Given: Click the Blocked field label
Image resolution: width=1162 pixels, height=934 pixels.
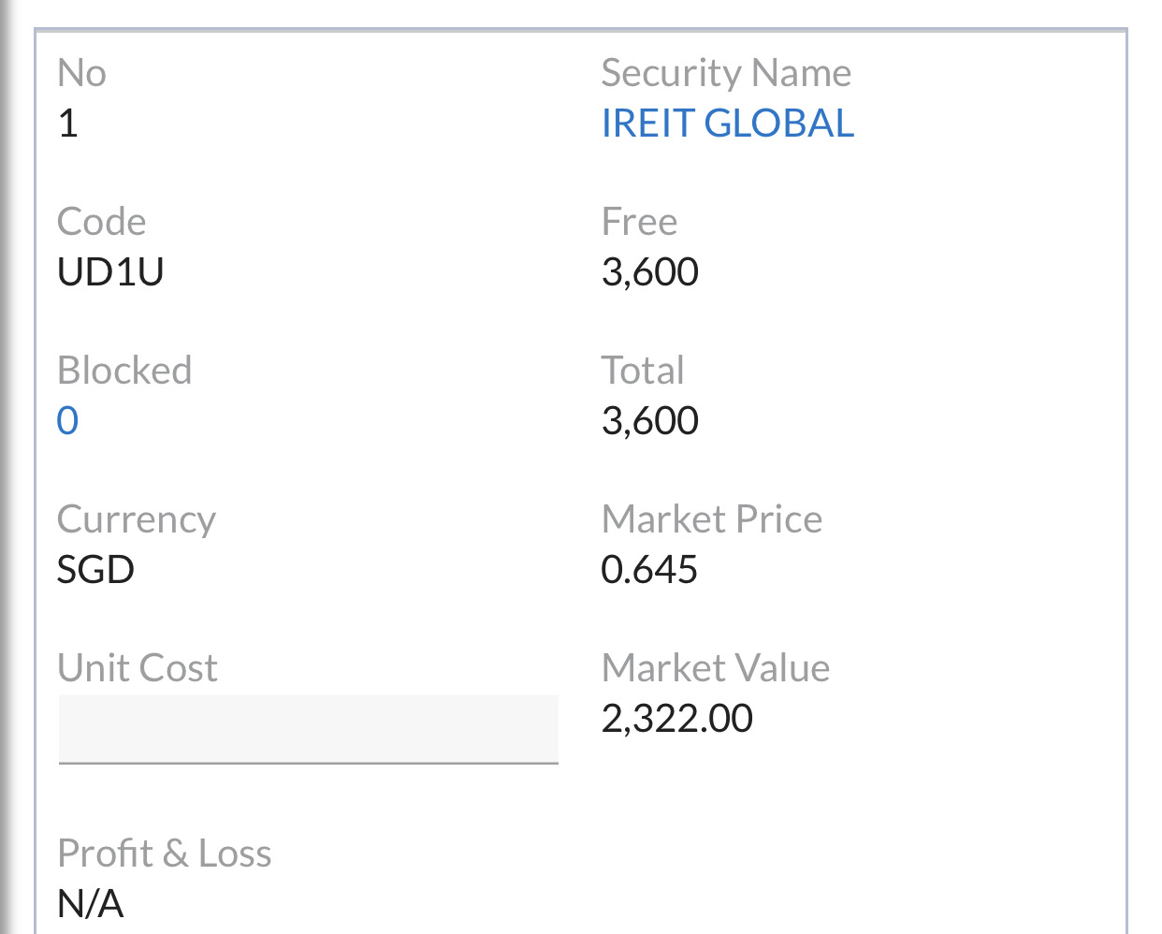Looking at the screenshot, I should (x=124, y=371).
